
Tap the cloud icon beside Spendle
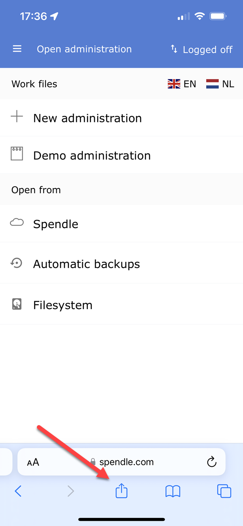[x=17, y=222]
